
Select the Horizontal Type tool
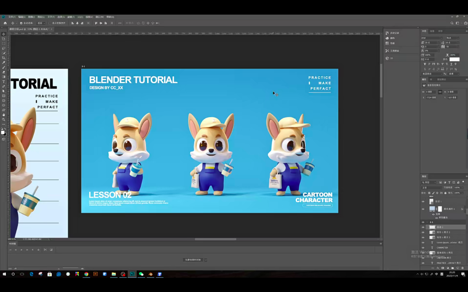coord(4,82)
